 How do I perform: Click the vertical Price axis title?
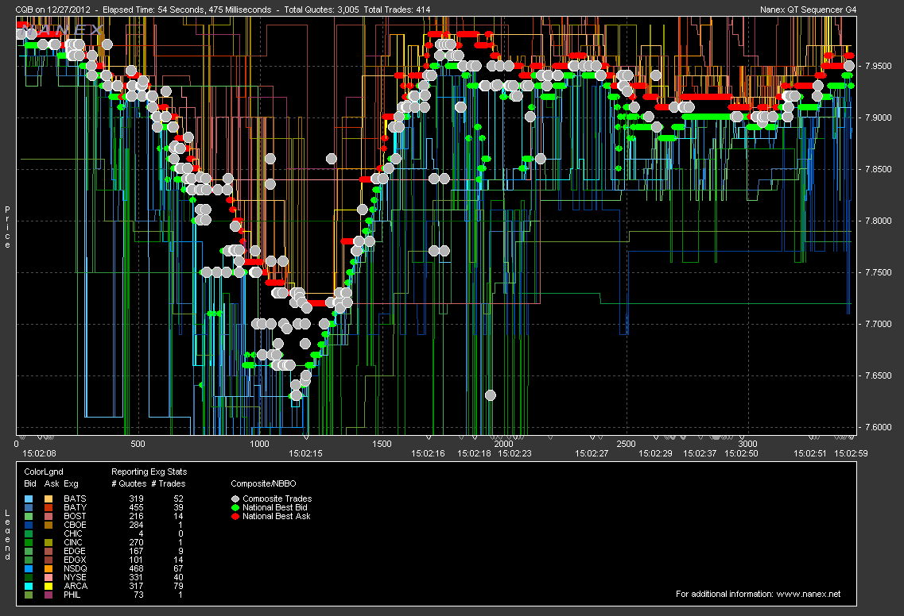point(7,227)
